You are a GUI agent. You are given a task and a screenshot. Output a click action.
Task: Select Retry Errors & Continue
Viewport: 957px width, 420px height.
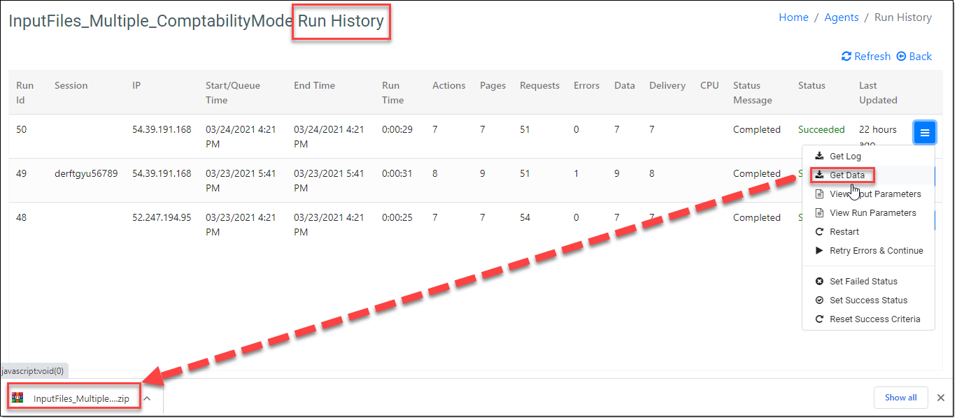(876, 251)
